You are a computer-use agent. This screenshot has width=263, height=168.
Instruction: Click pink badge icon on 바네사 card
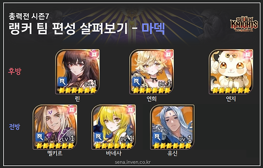click(x=130, y=110)
